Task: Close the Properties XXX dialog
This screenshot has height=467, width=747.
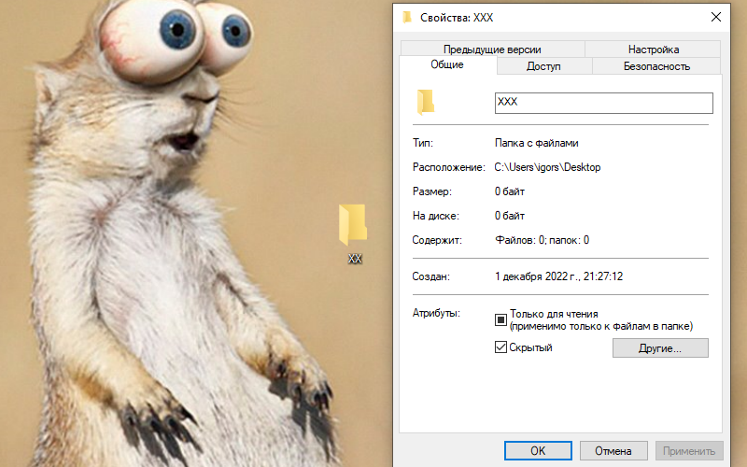Action: click(715, 17)
